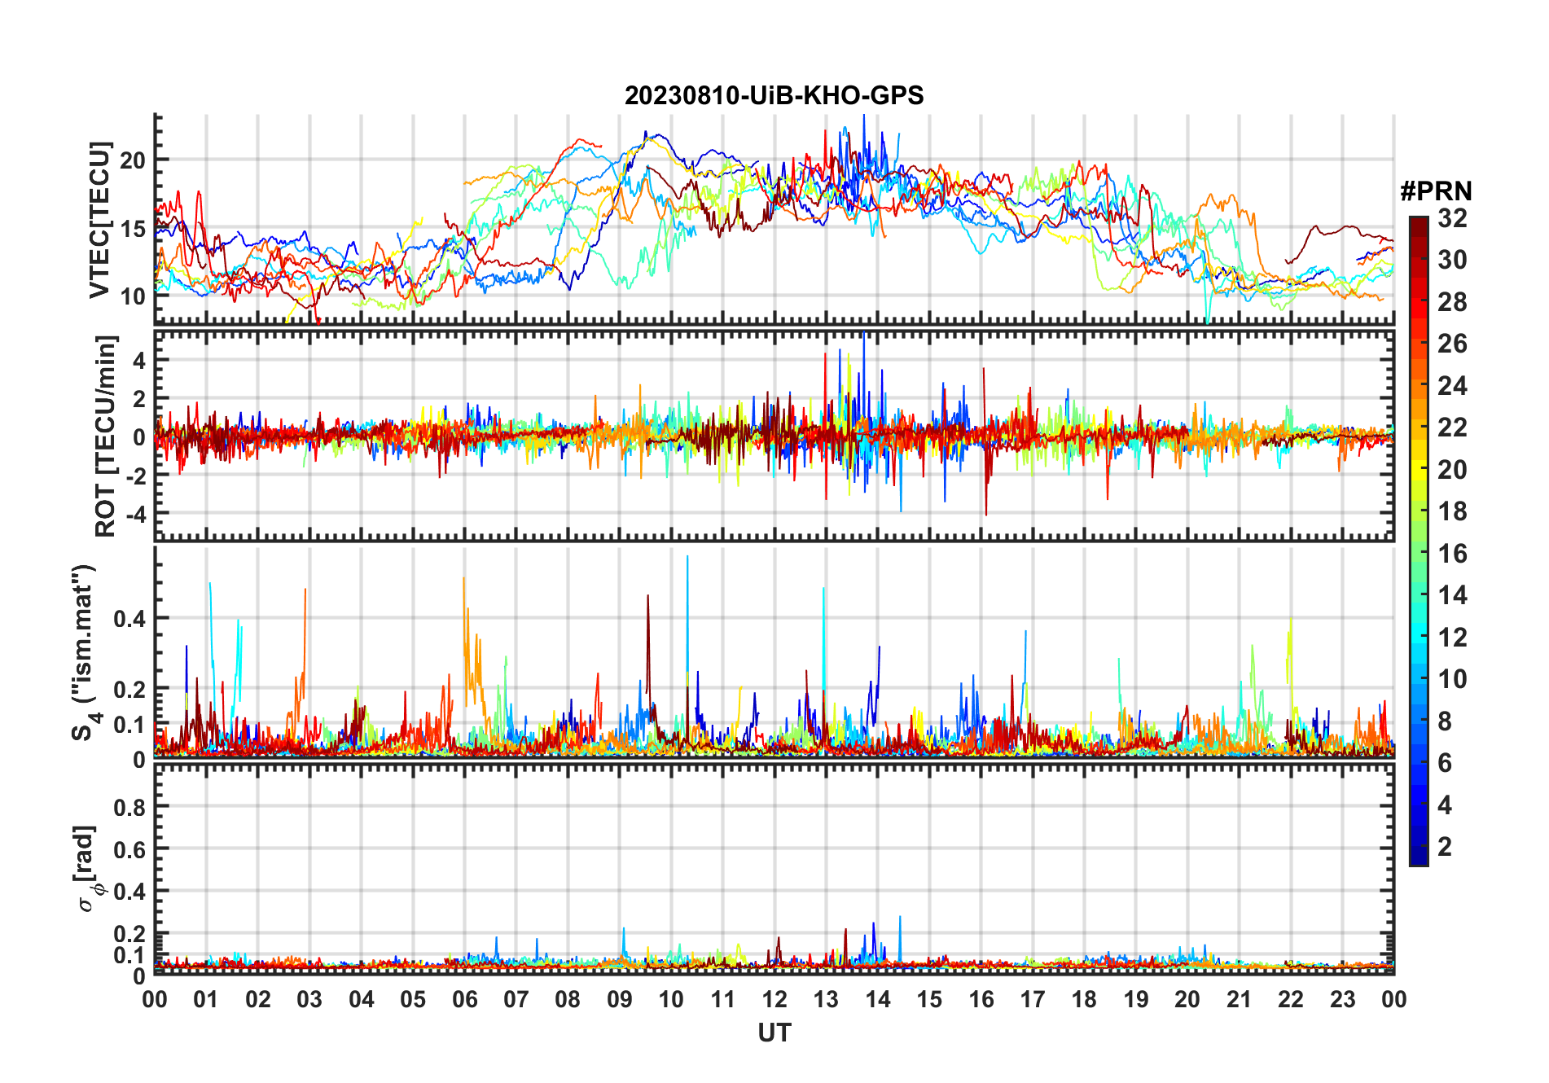
Task: Click colorbar tick label 26
Action: tap(1452, 344)
